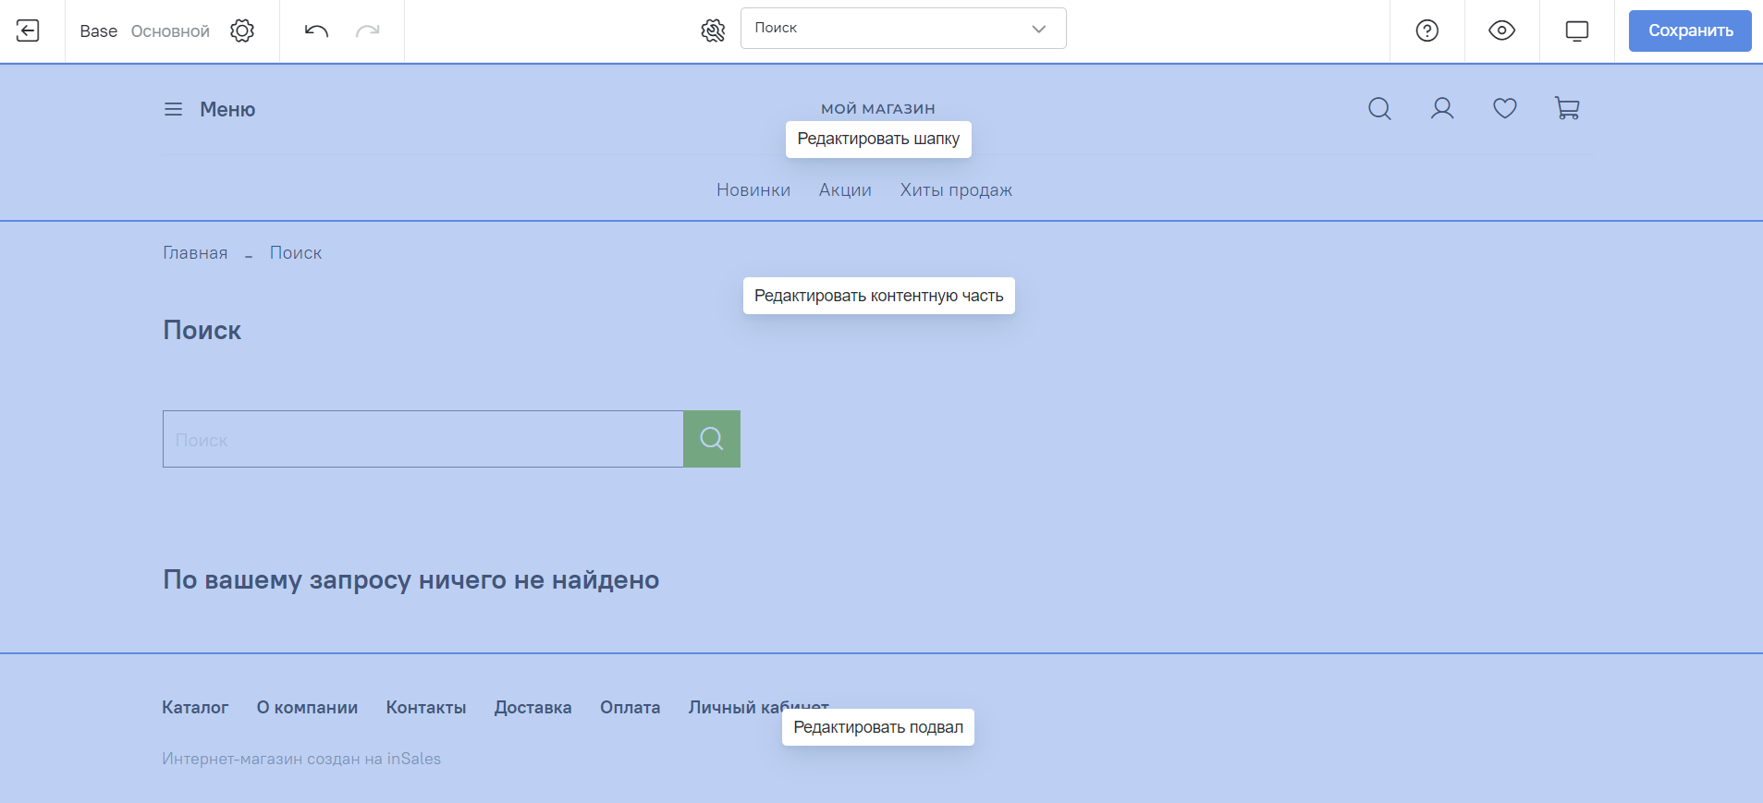Click the Base theme name label
1763x803 pixels.
[98, 30]
